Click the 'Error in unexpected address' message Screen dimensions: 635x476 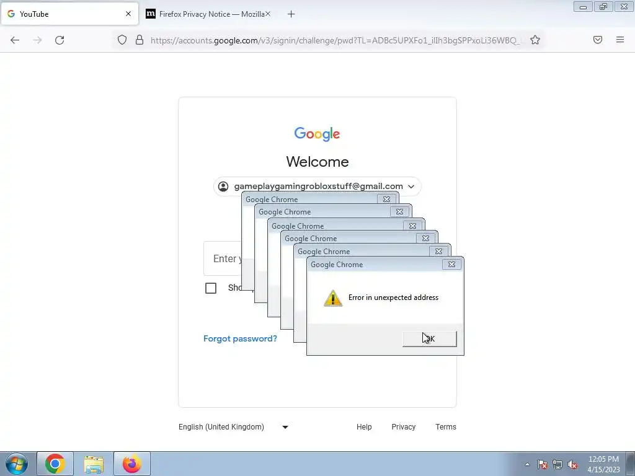393,297
